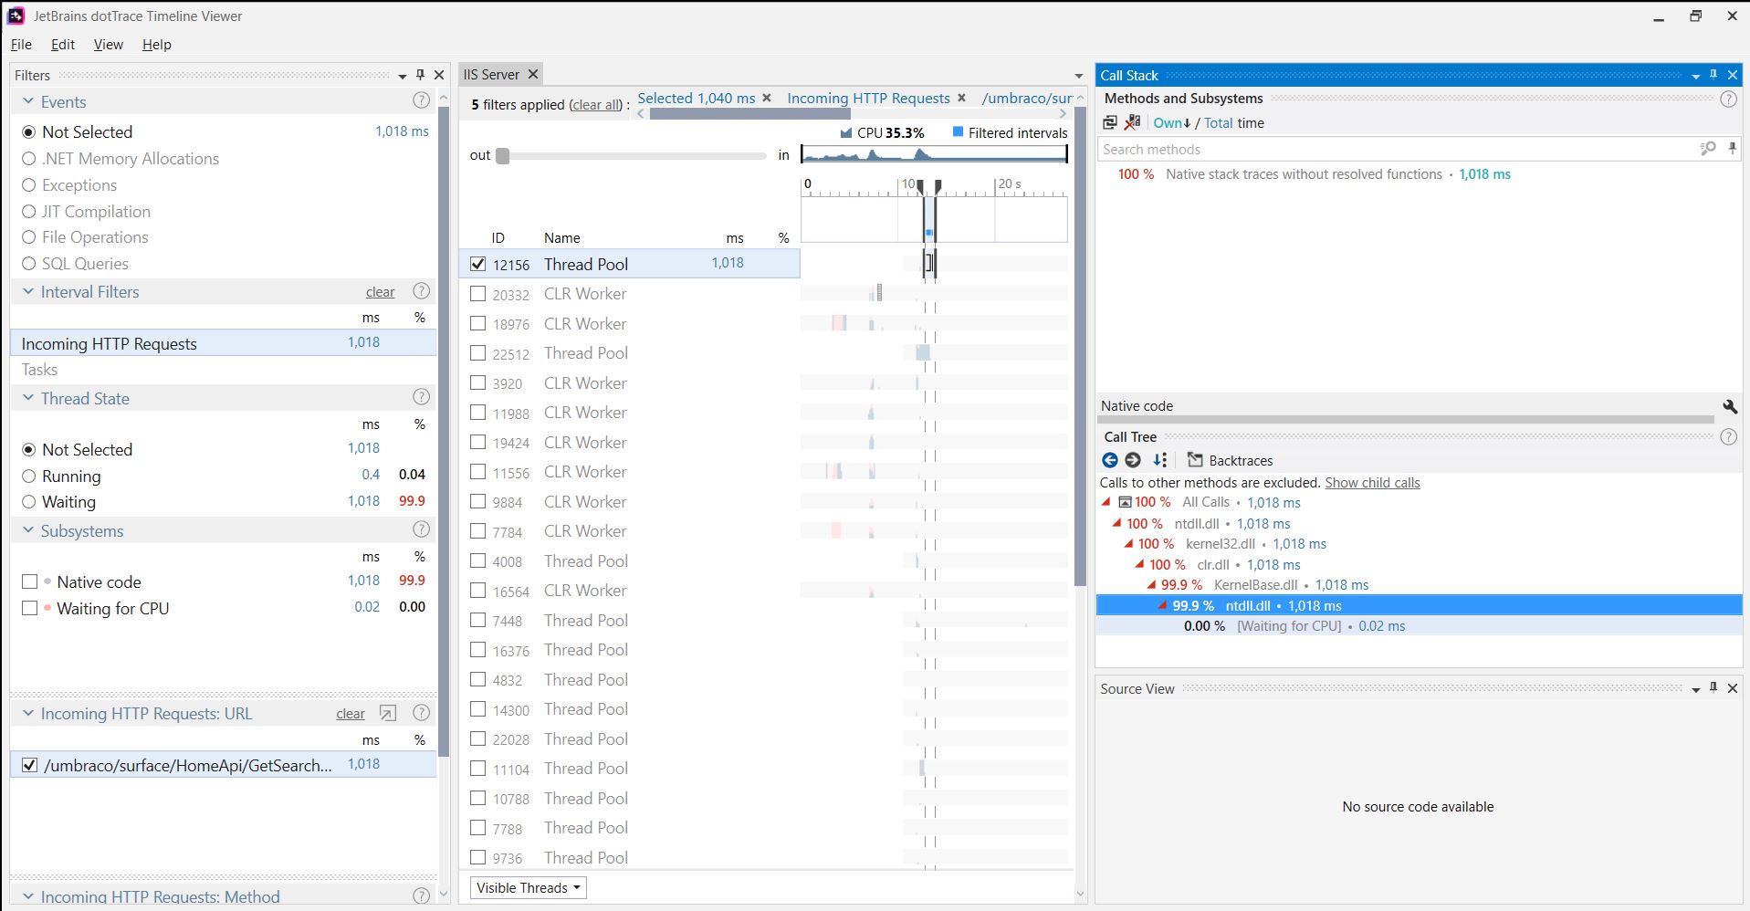Collapse the Events filter section

(x=28, y=101)
